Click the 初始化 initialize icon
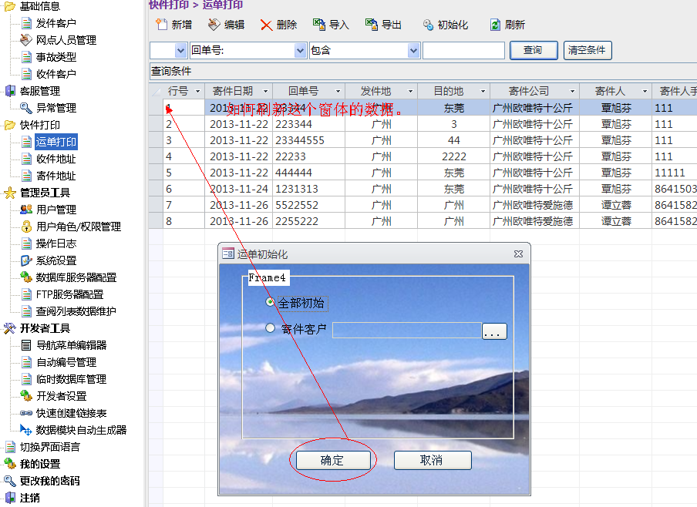 pyautogui.click(x=428, y=25)
